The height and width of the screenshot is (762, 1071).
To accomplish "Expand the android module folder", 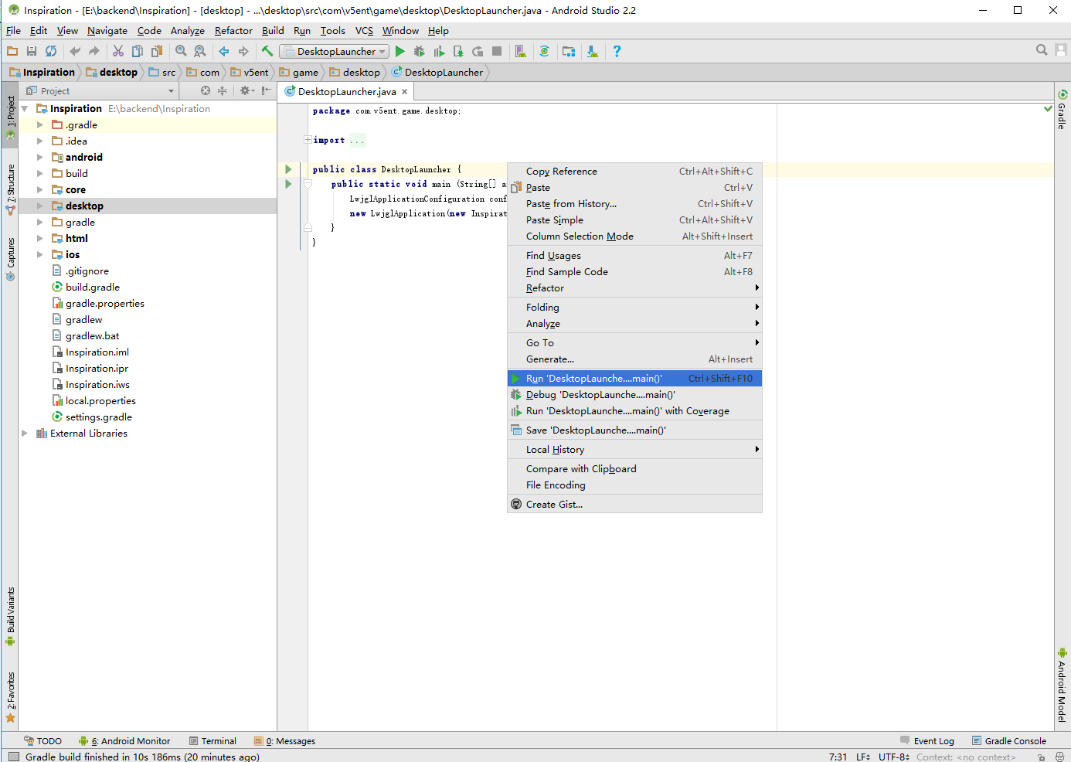I will click(x=40, y=157).
